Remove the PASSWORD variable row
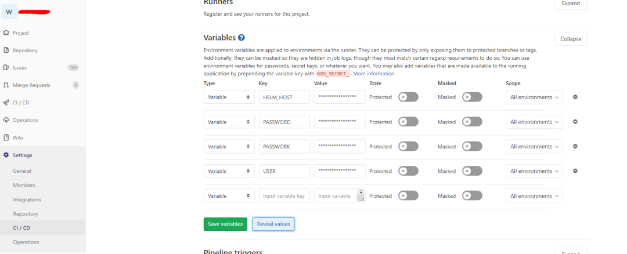Viewport: 627px width, 254px height. click(575, 122)
